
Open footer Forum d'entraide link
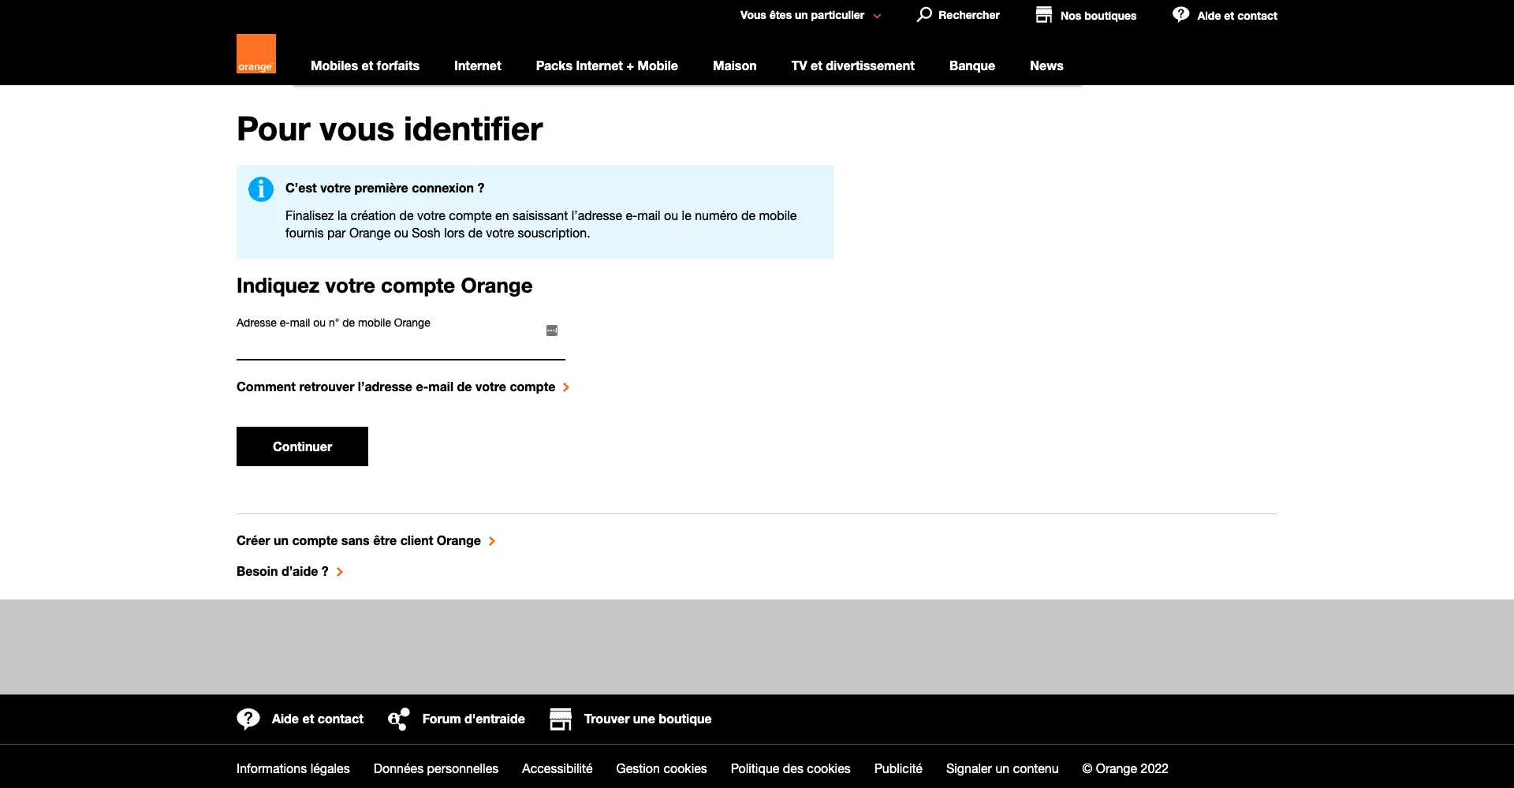click(x=474, y=719)
